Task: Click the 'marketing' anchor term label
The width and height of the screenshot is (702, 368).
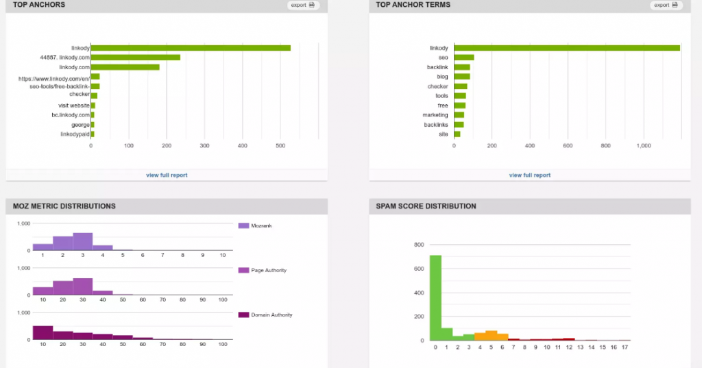Action: (x=435, y=115)
